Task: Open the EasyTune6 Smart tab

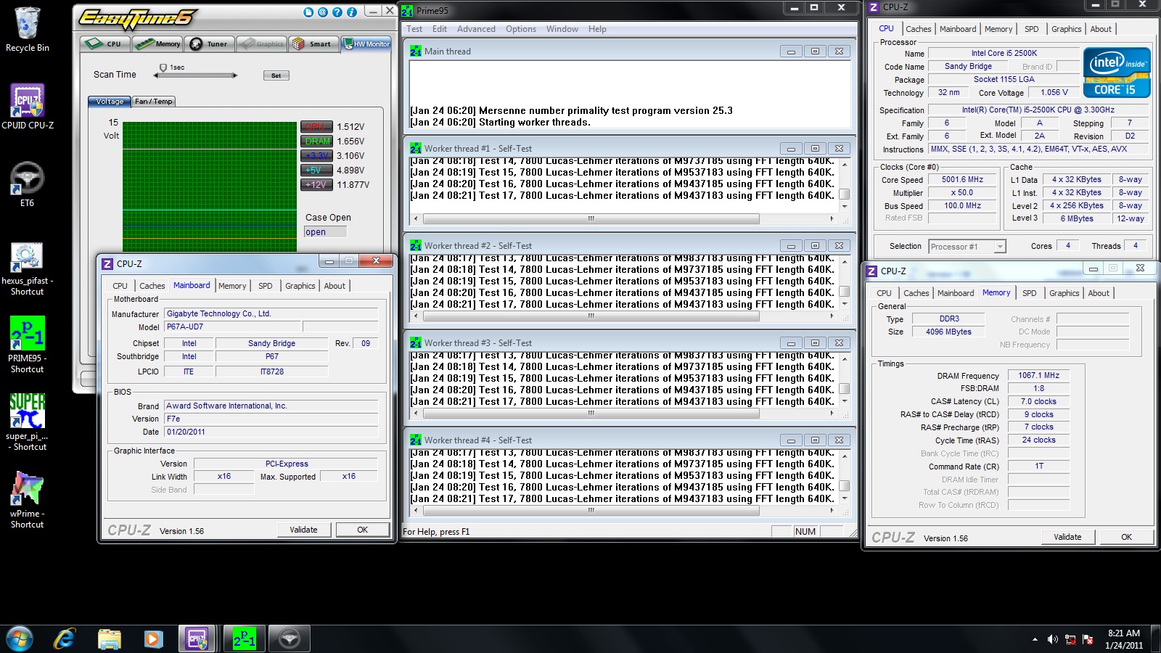Action: (313, 44)
